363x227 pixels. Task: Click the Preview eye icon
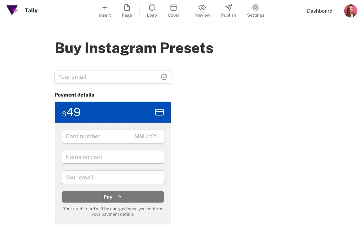coord(202,8)
